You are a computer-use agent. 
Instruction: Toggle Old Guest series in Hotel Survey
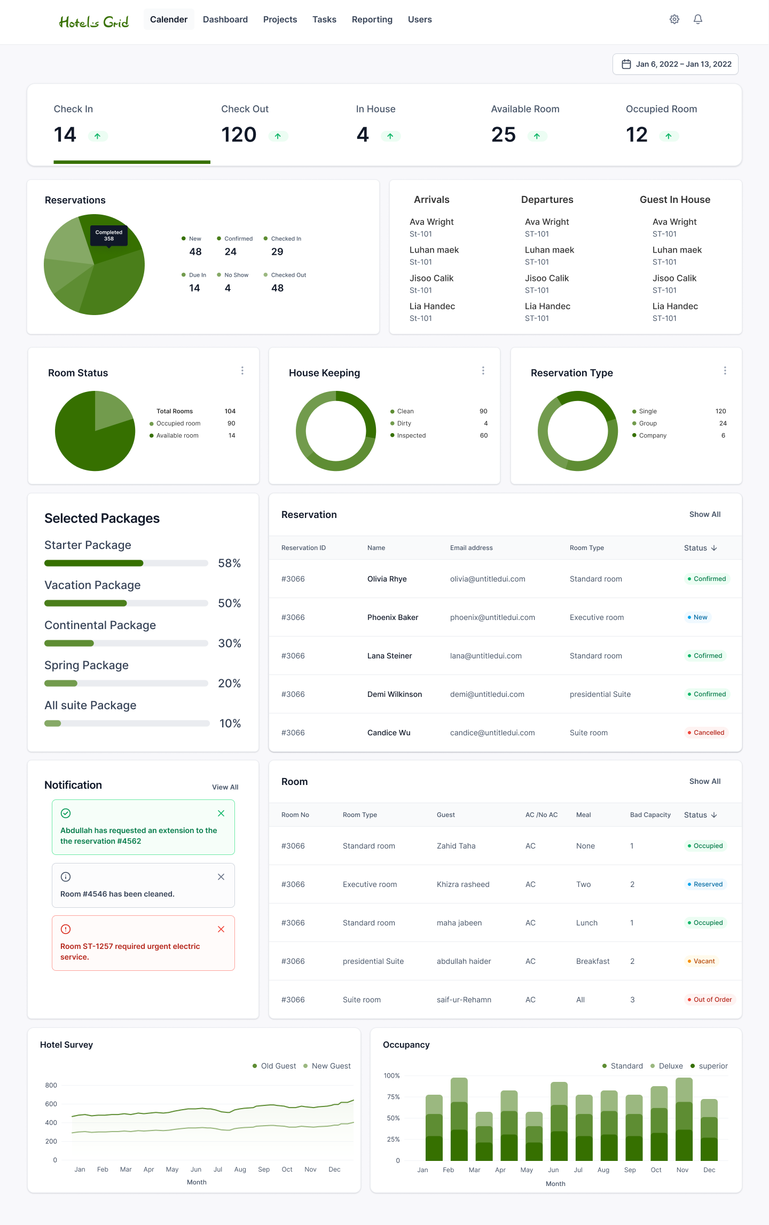point(274,1066)
